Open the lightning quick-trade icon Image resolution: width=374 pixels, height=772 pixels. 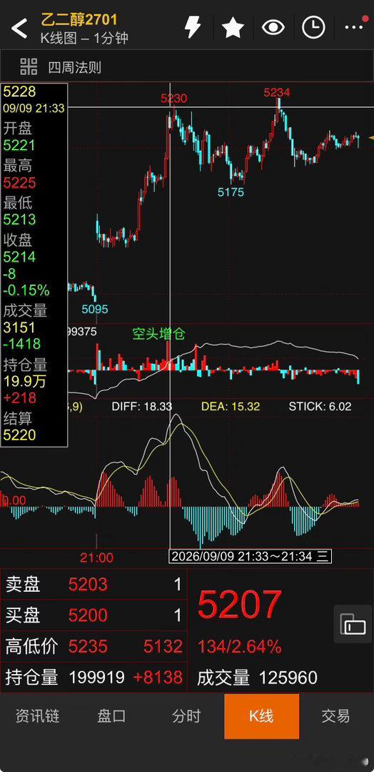point(192,26)
